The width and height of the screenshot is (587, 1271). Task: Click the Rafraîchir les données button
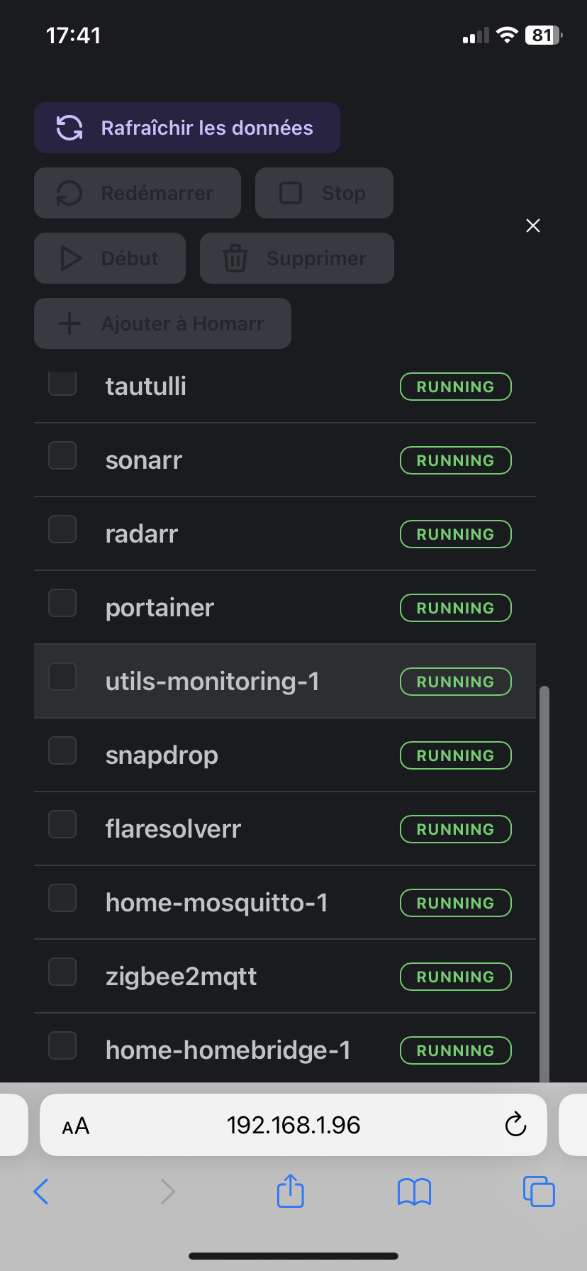click(x=186, y=128)
